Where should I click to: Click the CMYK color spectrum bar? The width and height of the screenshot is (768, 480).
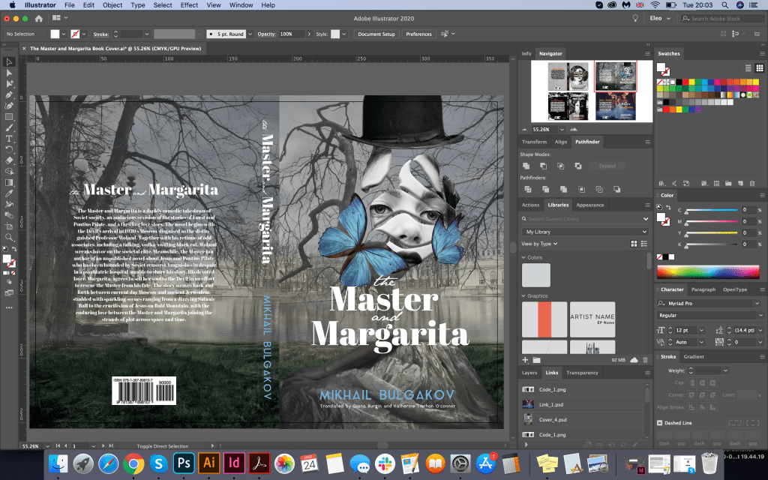[x=708, y=270]
